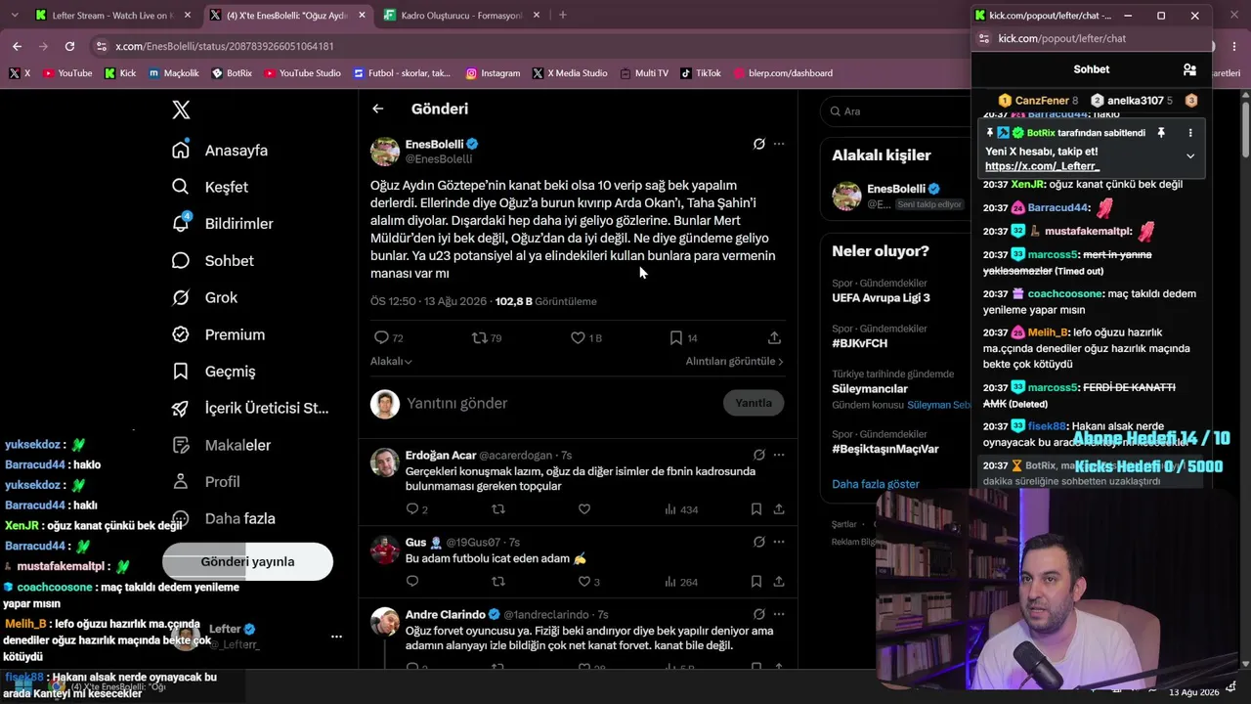Viewport: 1251px width, 704px height.
Task: Open Lefter account menu three dots
Action: tap(336, 637)
